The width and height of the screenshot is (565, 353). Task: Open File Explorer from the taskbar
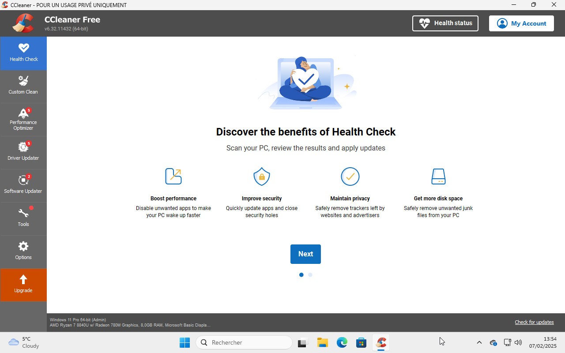pos(322,342)
